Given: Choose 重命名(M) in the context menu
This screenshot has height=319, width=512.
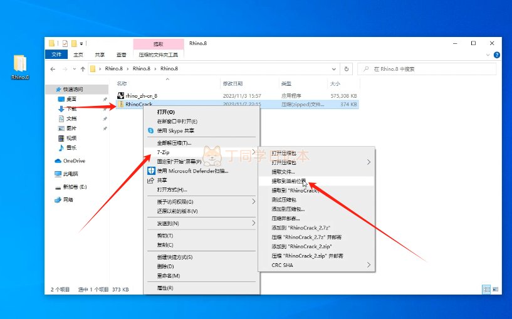Looking at the screenshot, I should point(201,276).
